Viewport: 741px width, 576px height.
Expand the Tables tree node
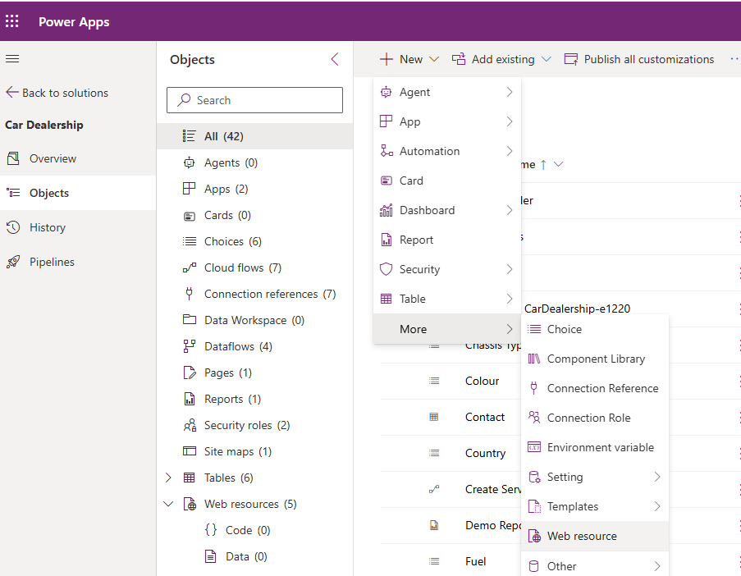(x=168, y=478)
